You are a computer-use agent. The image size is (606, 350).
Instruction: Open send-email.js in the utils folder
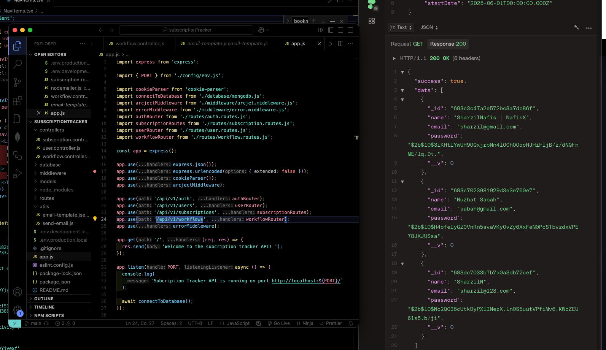[x=59, y=223]
